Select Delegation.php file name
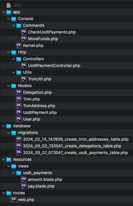This screenshot has width=133, height=206. tap(37, 92)
